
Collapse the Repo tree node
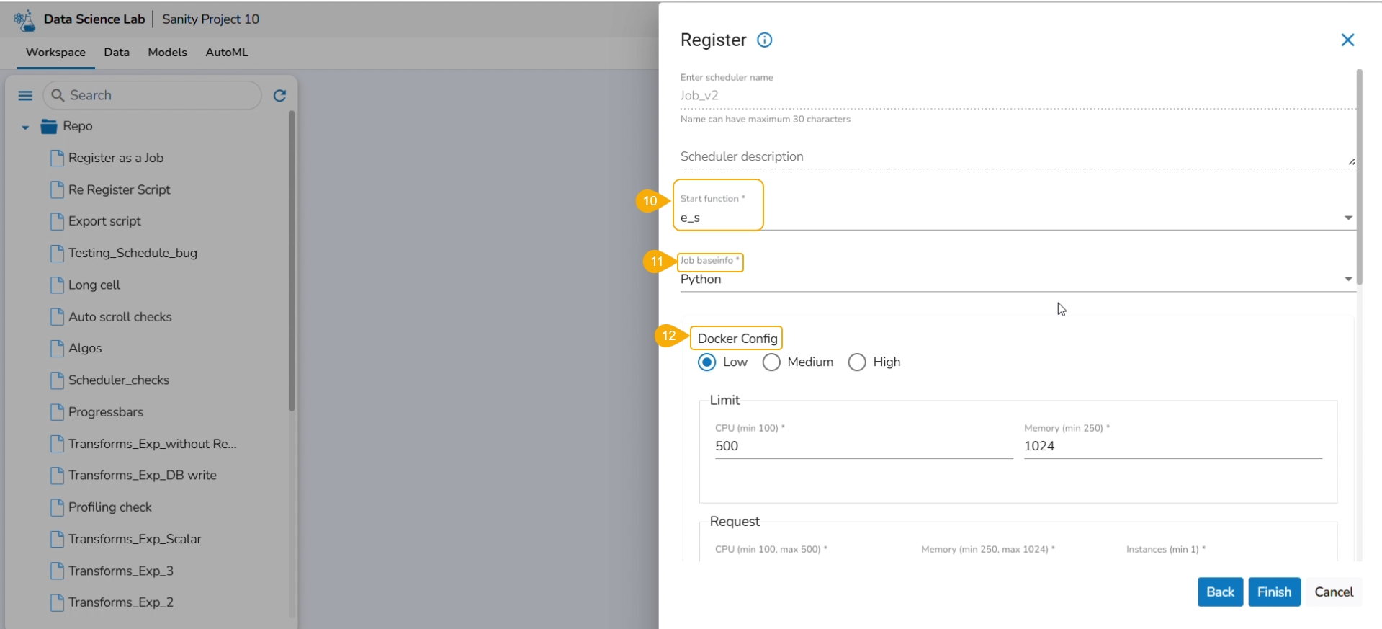tap(25, 128)
